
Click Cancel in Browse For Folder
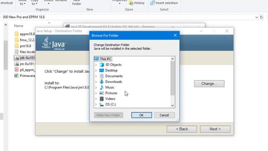(164, 115)
